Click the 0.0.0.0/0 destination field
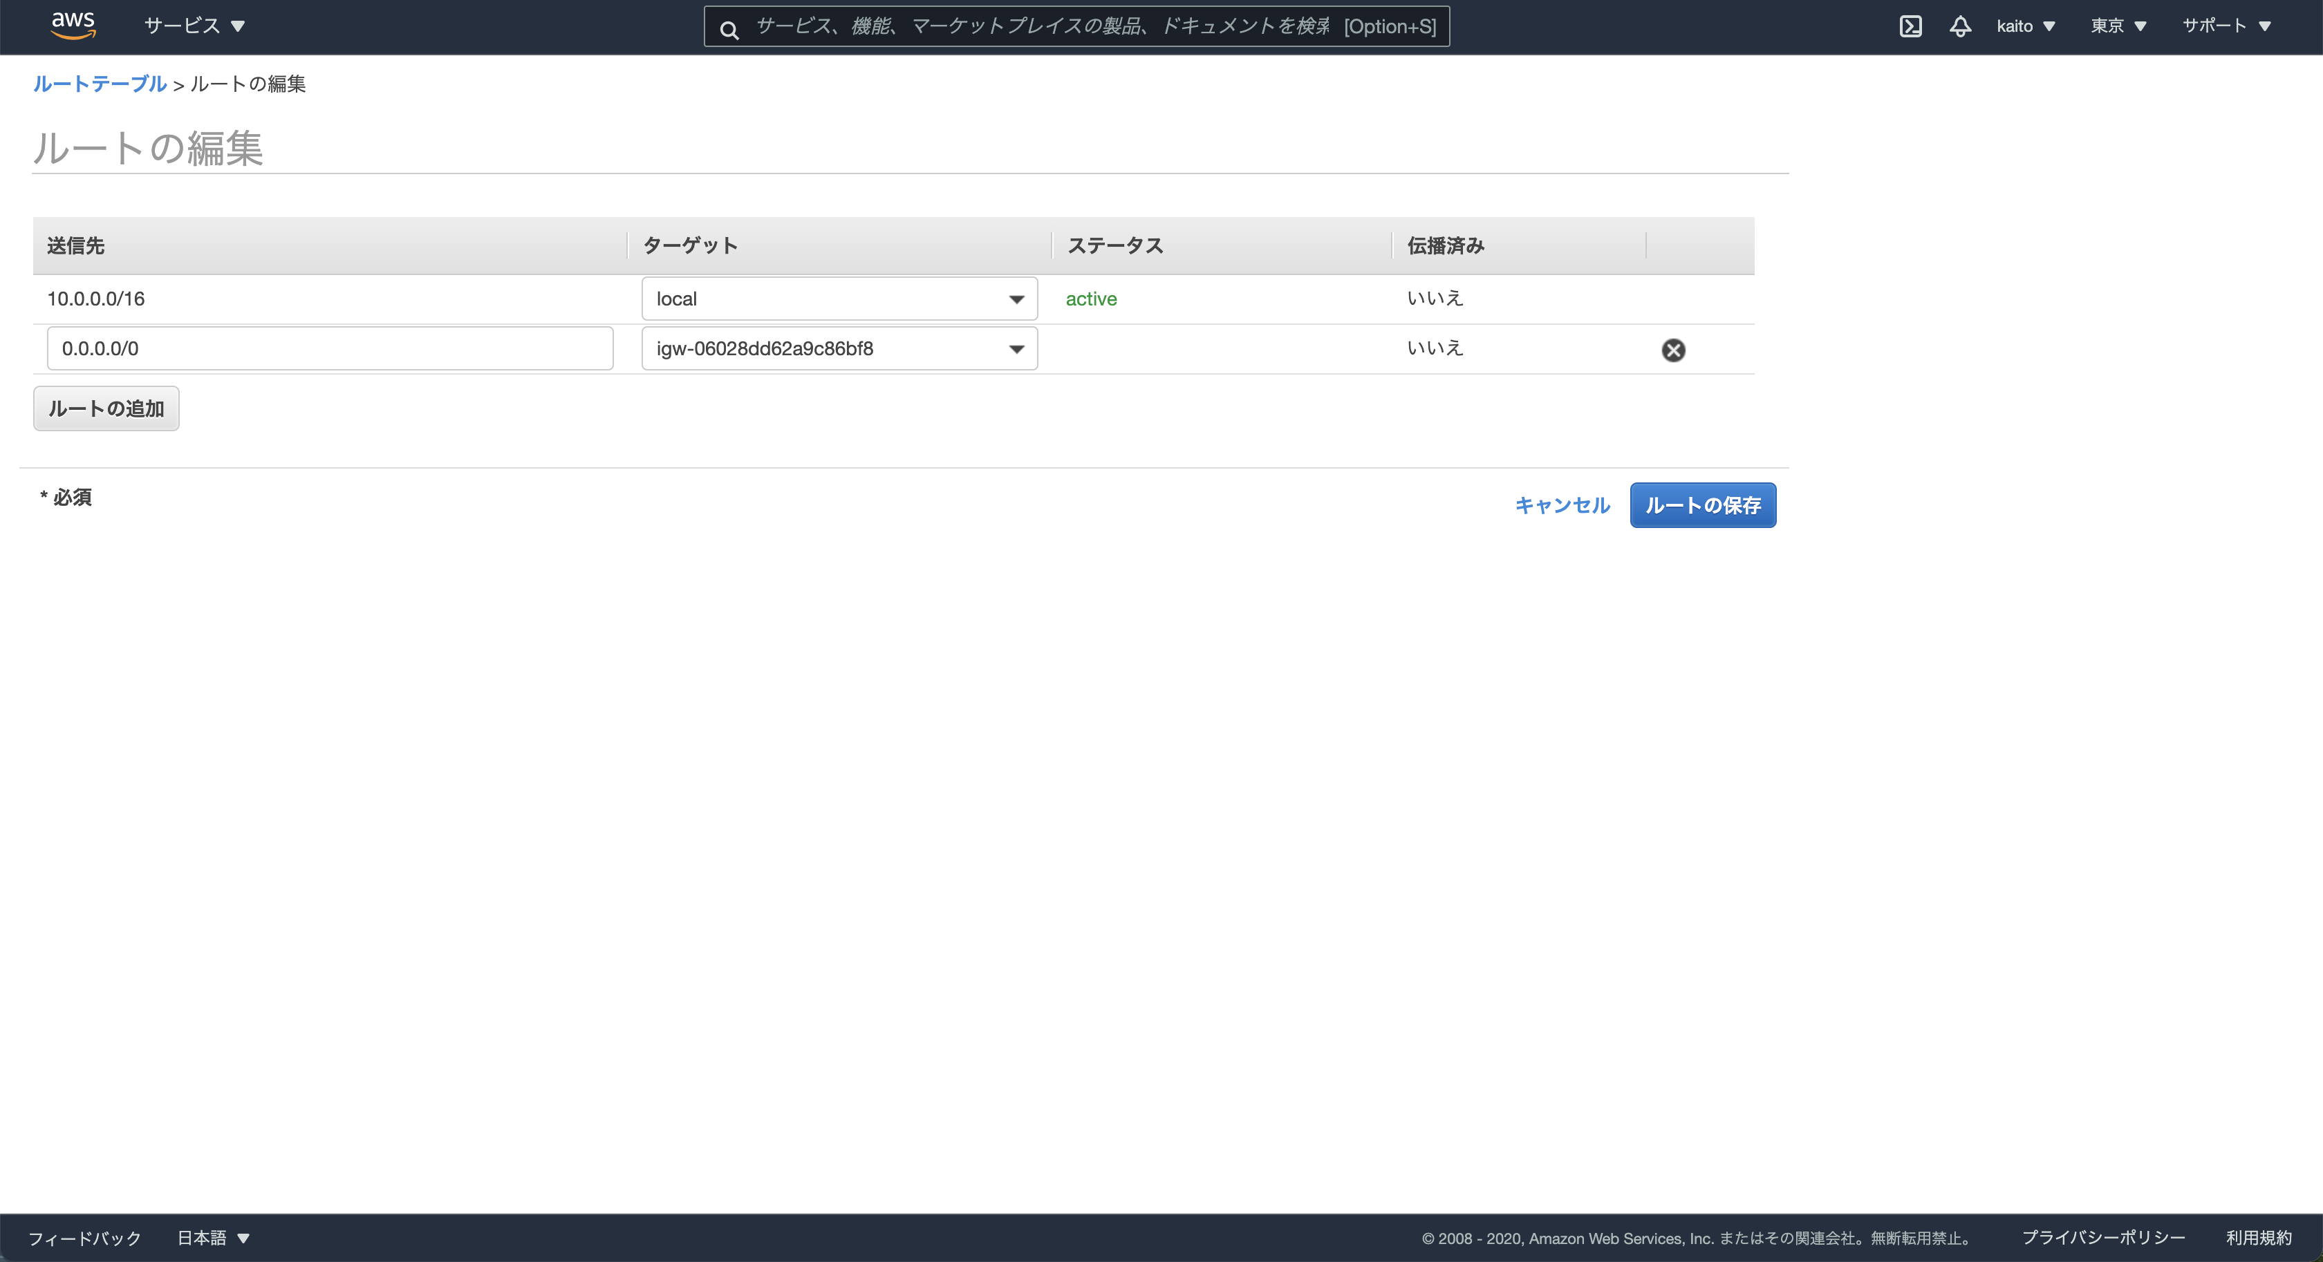The height and width of the screenshot is (1262, 2323). click(x=330, y=349)
